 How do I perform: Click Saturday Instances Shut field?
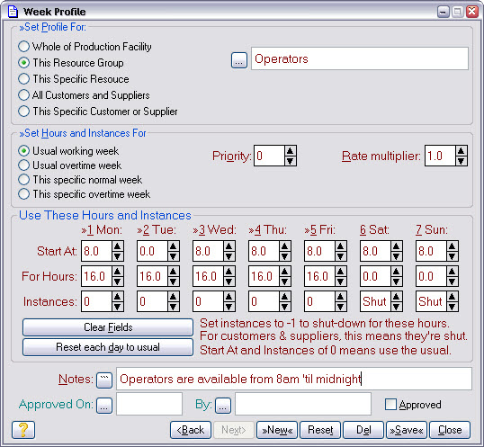375,301
